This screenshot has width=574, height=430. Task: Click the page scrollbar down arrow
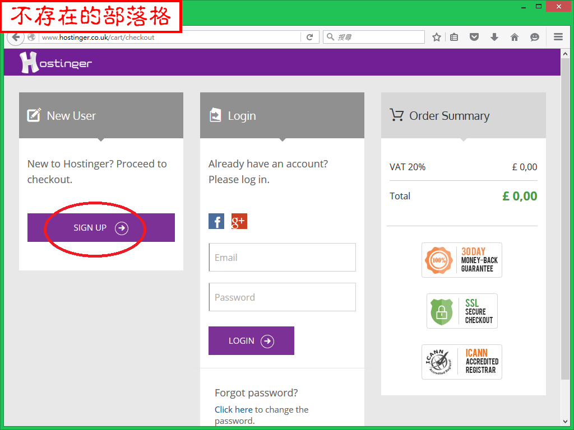565,421
